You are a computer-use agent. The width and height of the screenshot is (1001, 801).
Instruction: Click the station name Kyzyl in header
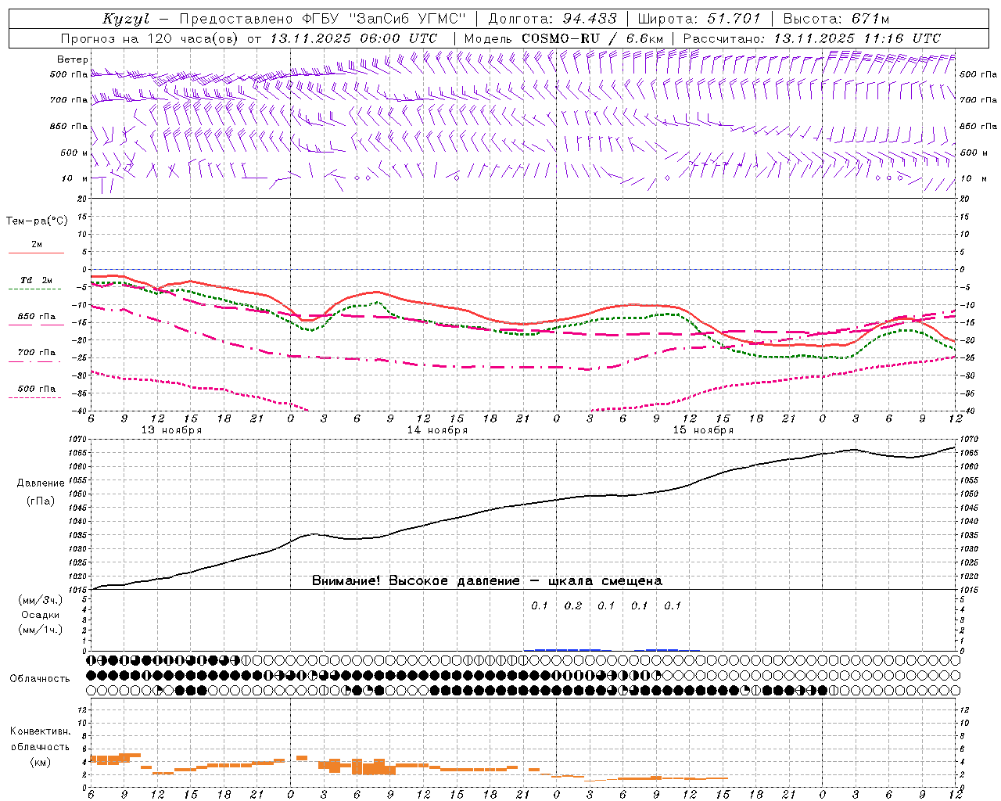tap(125, 20)
